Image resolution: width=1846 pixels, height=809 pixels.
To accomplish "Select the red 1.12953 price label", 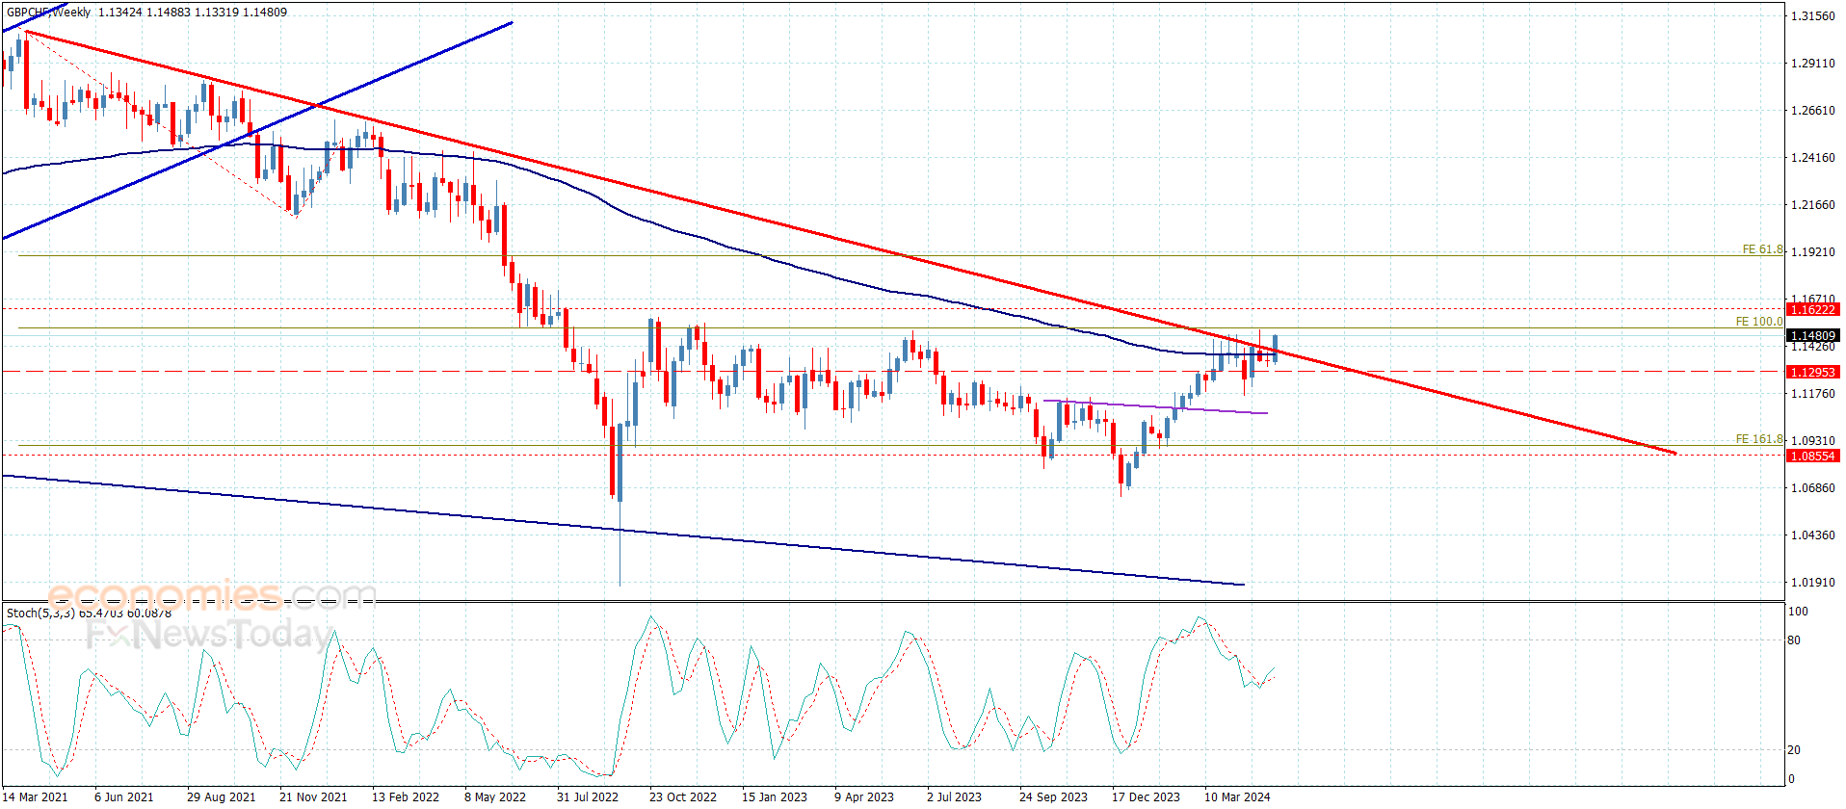I will pos(1811,372).
